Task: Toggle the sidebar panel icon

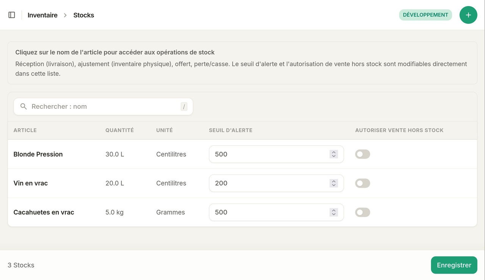Action: (x=12, y=15)
